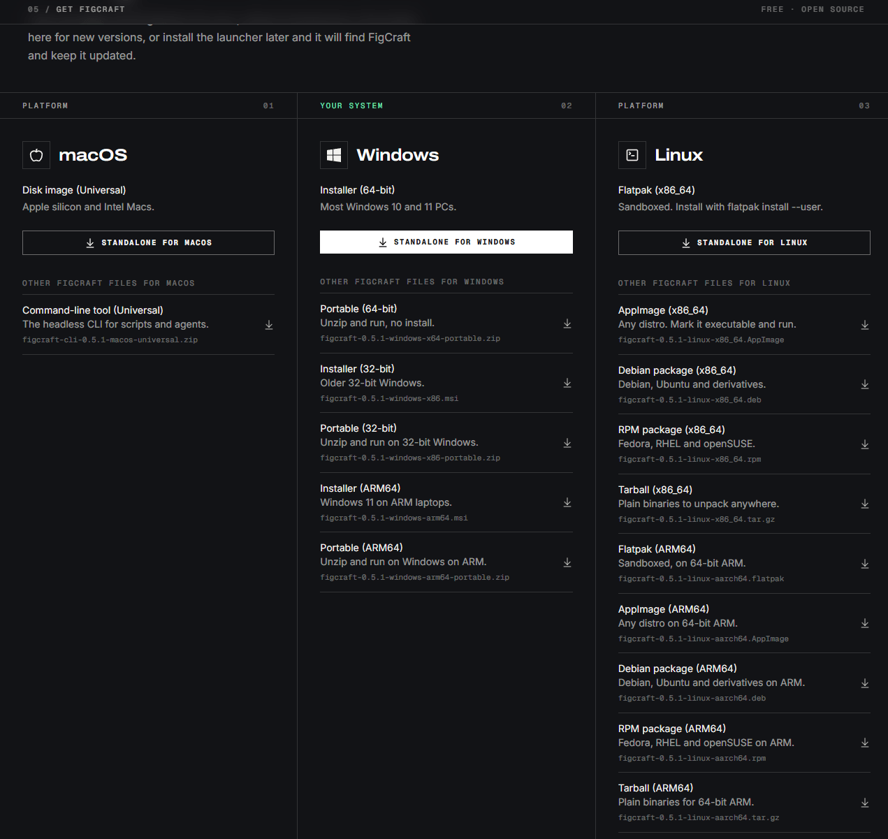Download Tarball (x86_64) for Linux
888x839 pixels.
click(x=865, y=504)
